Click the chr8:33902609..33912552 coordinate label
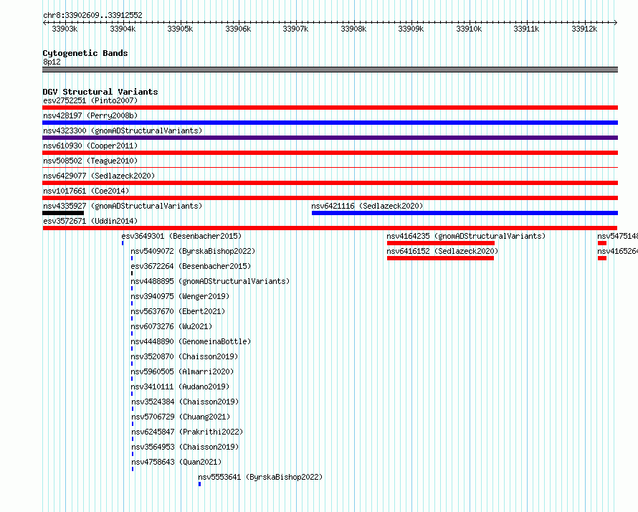 [92, 15]
